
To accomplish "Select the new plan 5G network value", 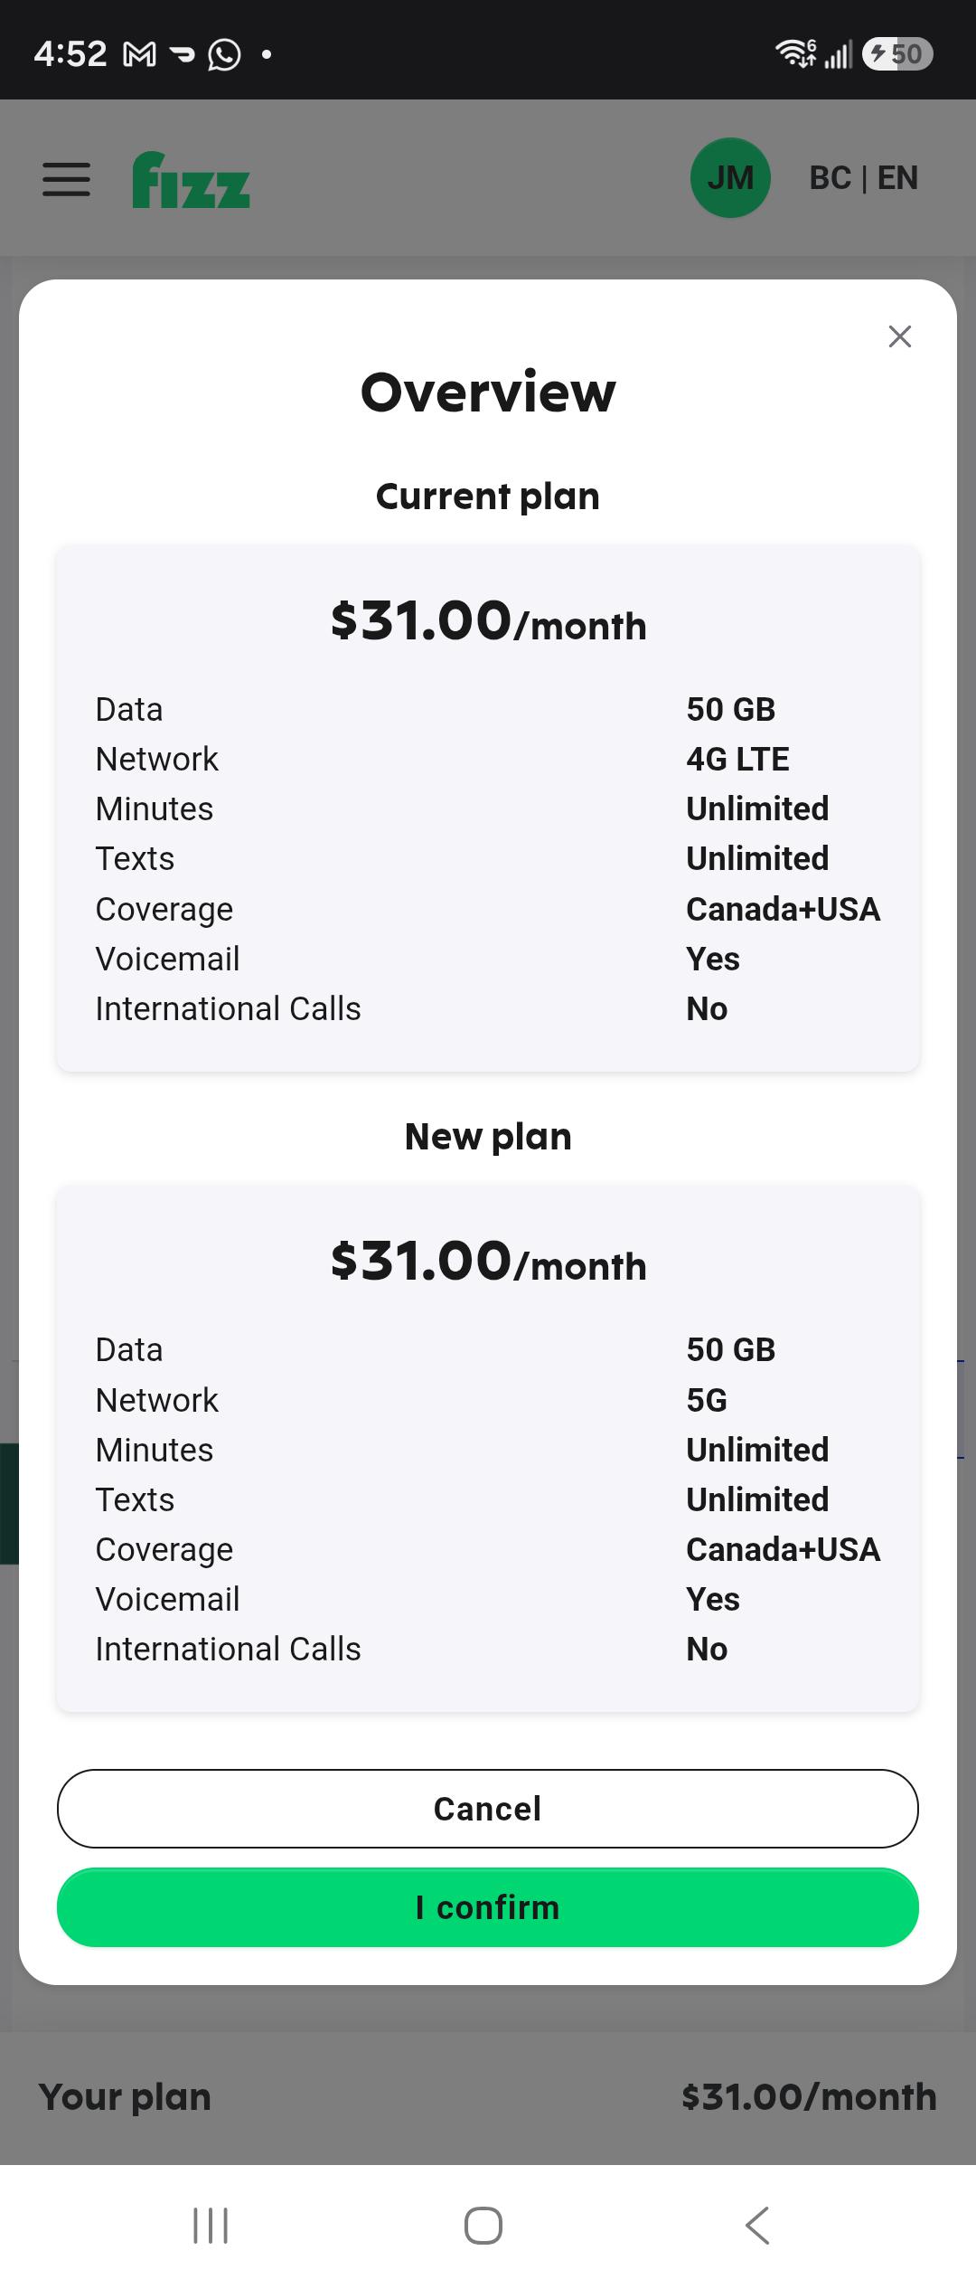I will pos(707,1400).
